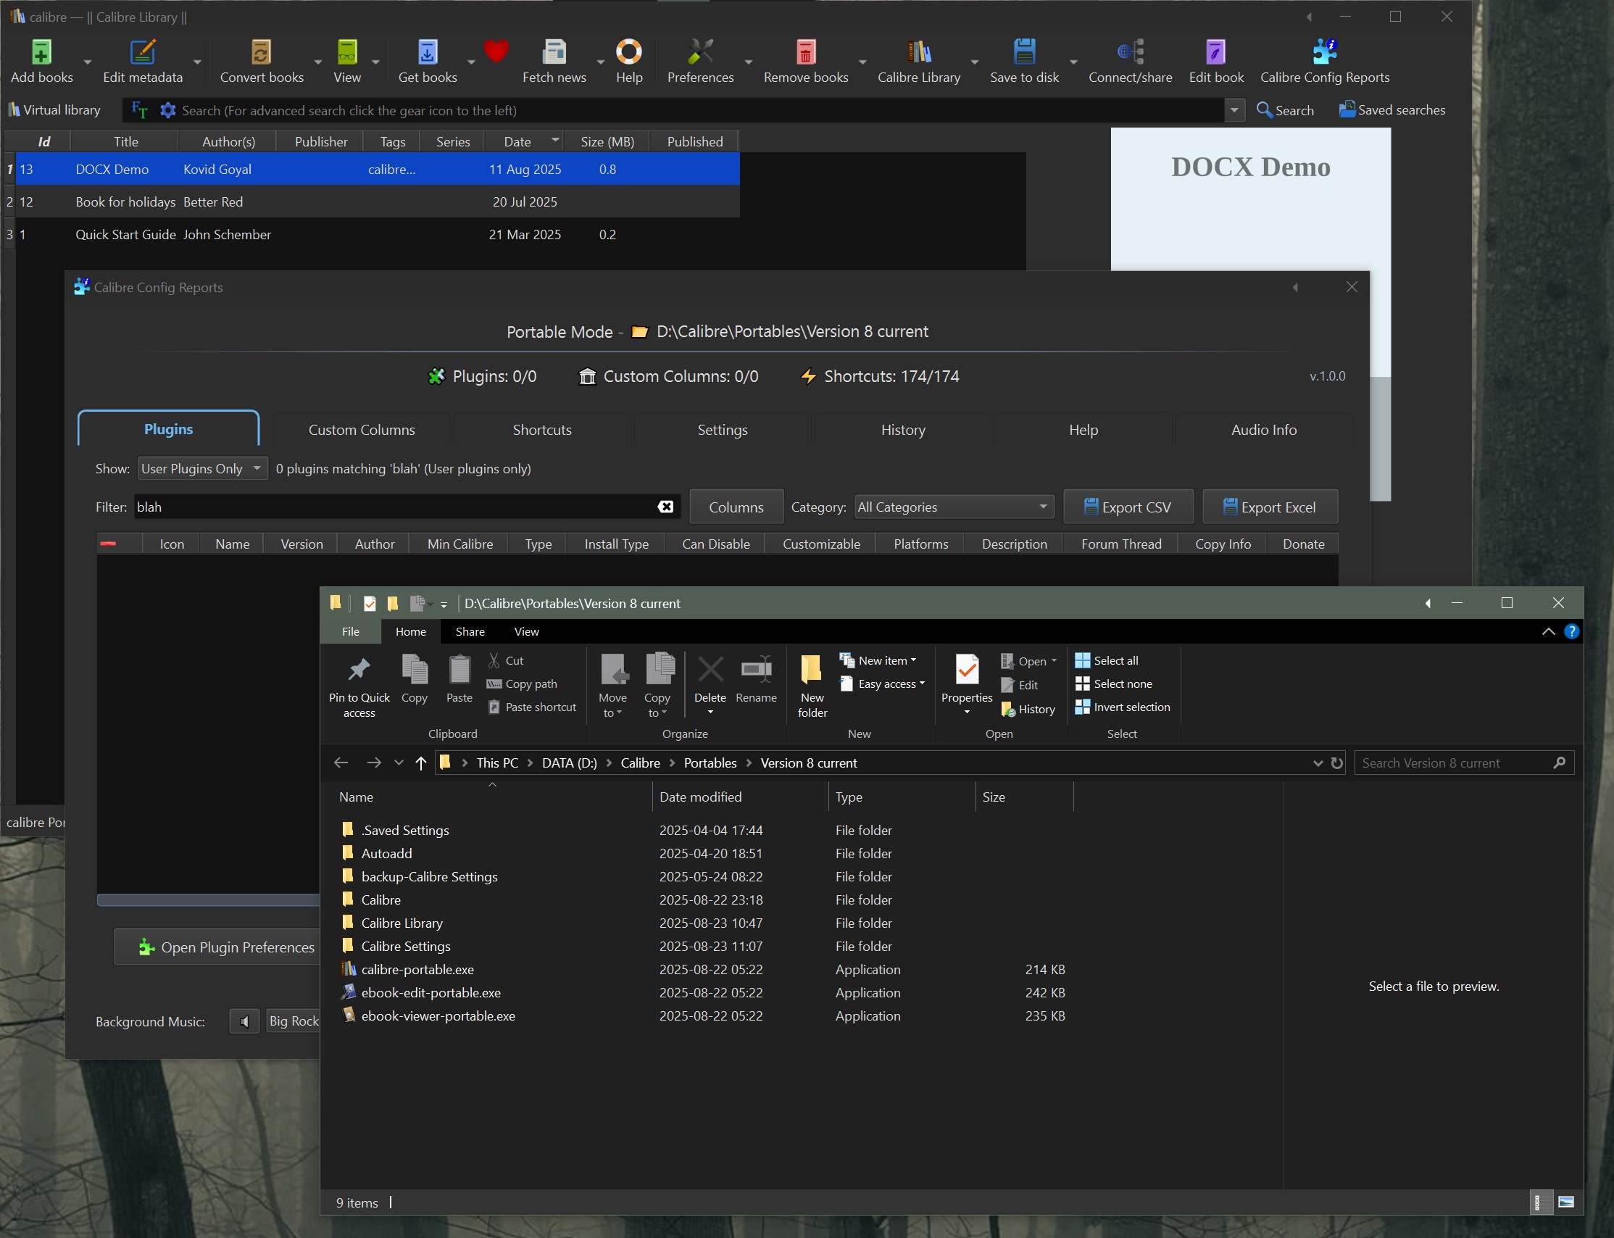This screenshot has width=1614, height=1238.
Task: Open calibre Preferences
Action: click(699, 53)
